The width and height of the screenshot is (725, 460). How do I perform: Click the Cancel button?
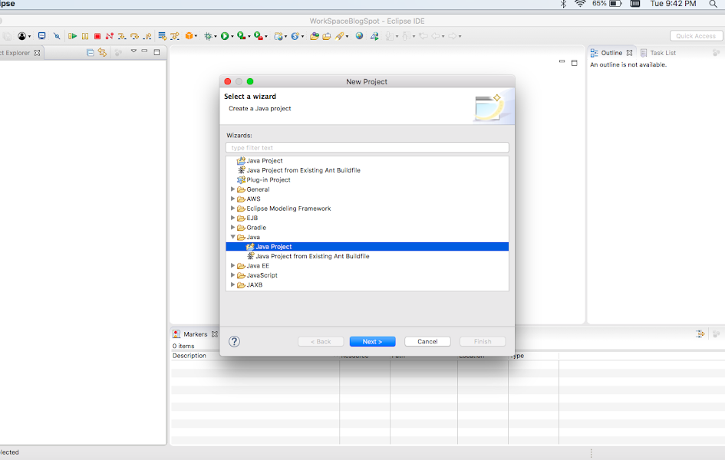pos(427,341)
